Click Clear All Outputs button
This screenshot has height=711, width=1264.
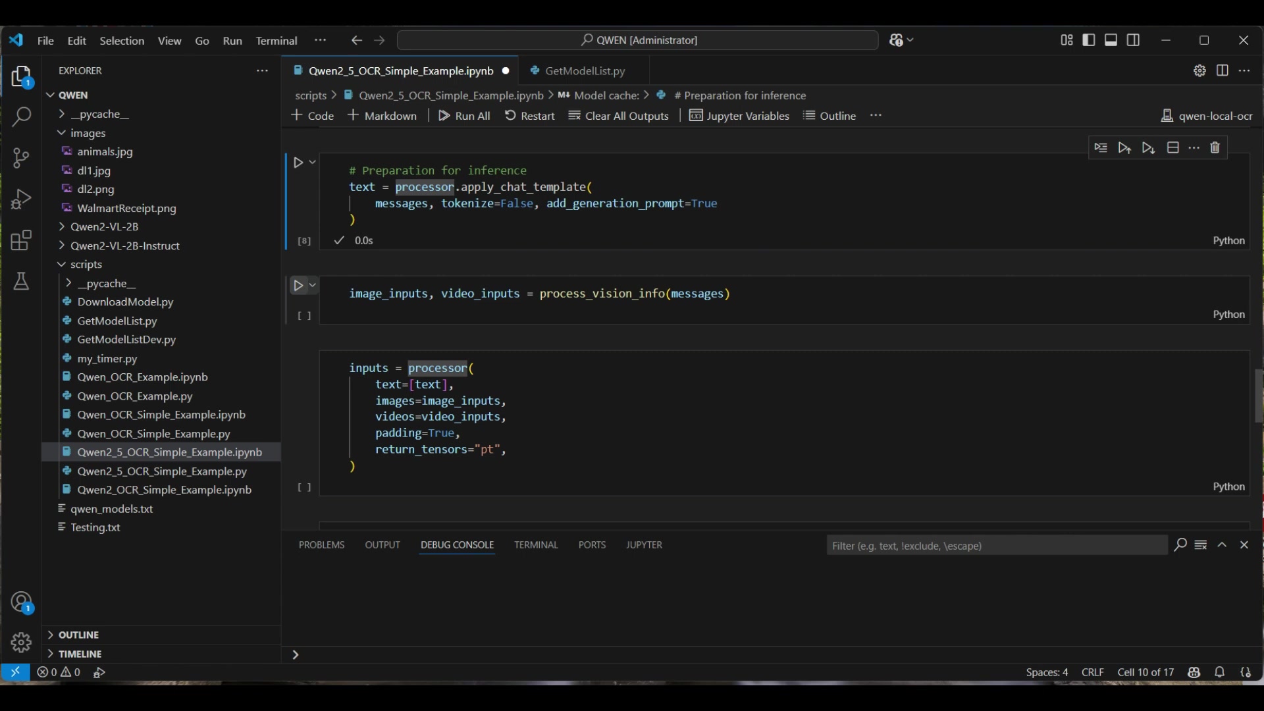[619, 116]
